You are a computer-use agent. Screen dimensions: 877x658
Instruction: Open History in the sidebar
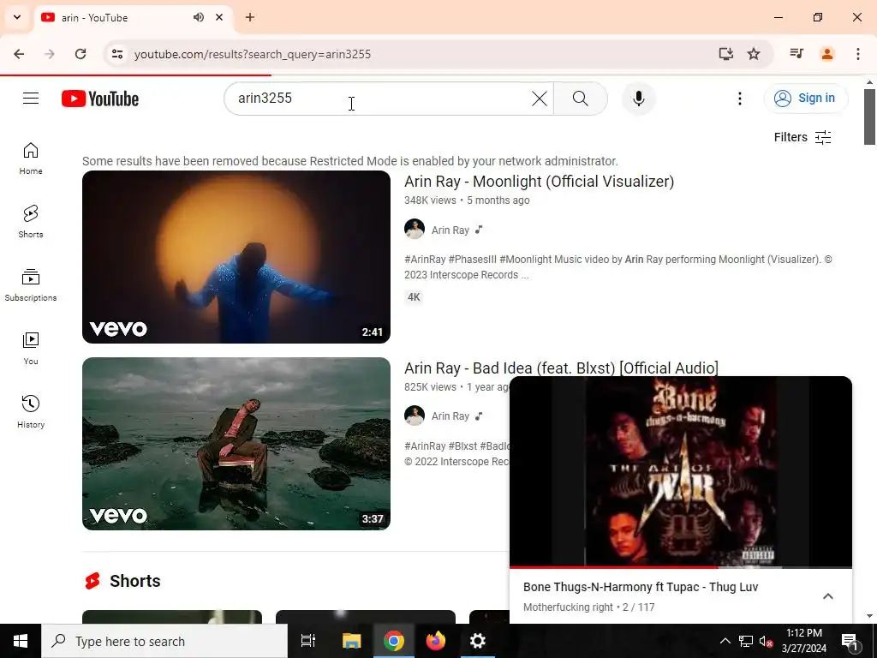31,411
